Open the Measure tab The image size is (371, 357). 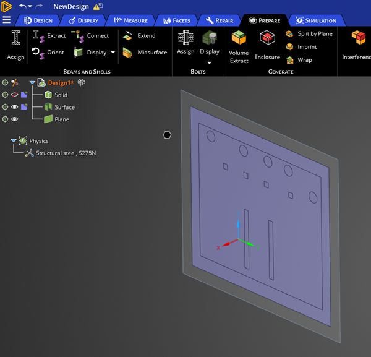tap(132, 20)
